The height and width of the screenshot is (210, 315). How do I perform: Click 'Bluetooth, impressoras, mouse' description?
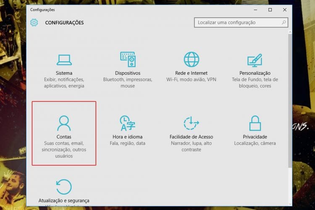(x=128, y=83)
